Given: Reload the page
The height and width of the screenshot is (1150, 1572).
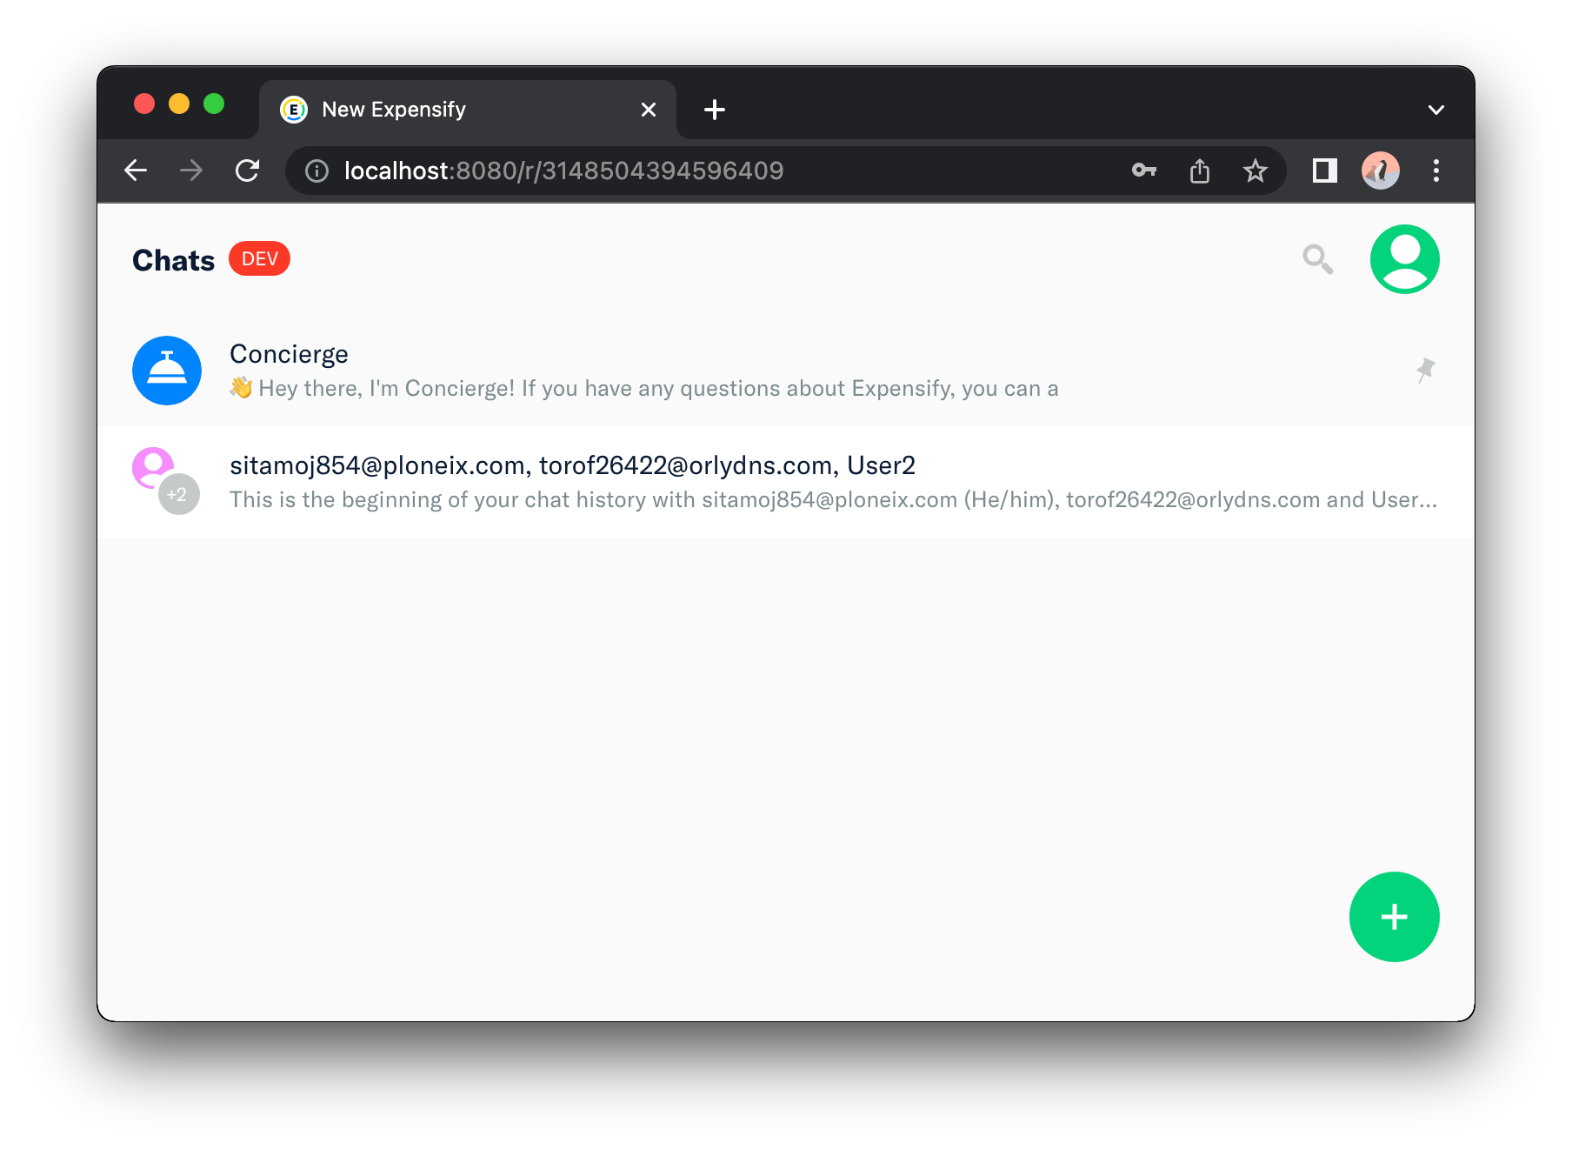Looking at the screenshot, I should click(x=248, y=170).
